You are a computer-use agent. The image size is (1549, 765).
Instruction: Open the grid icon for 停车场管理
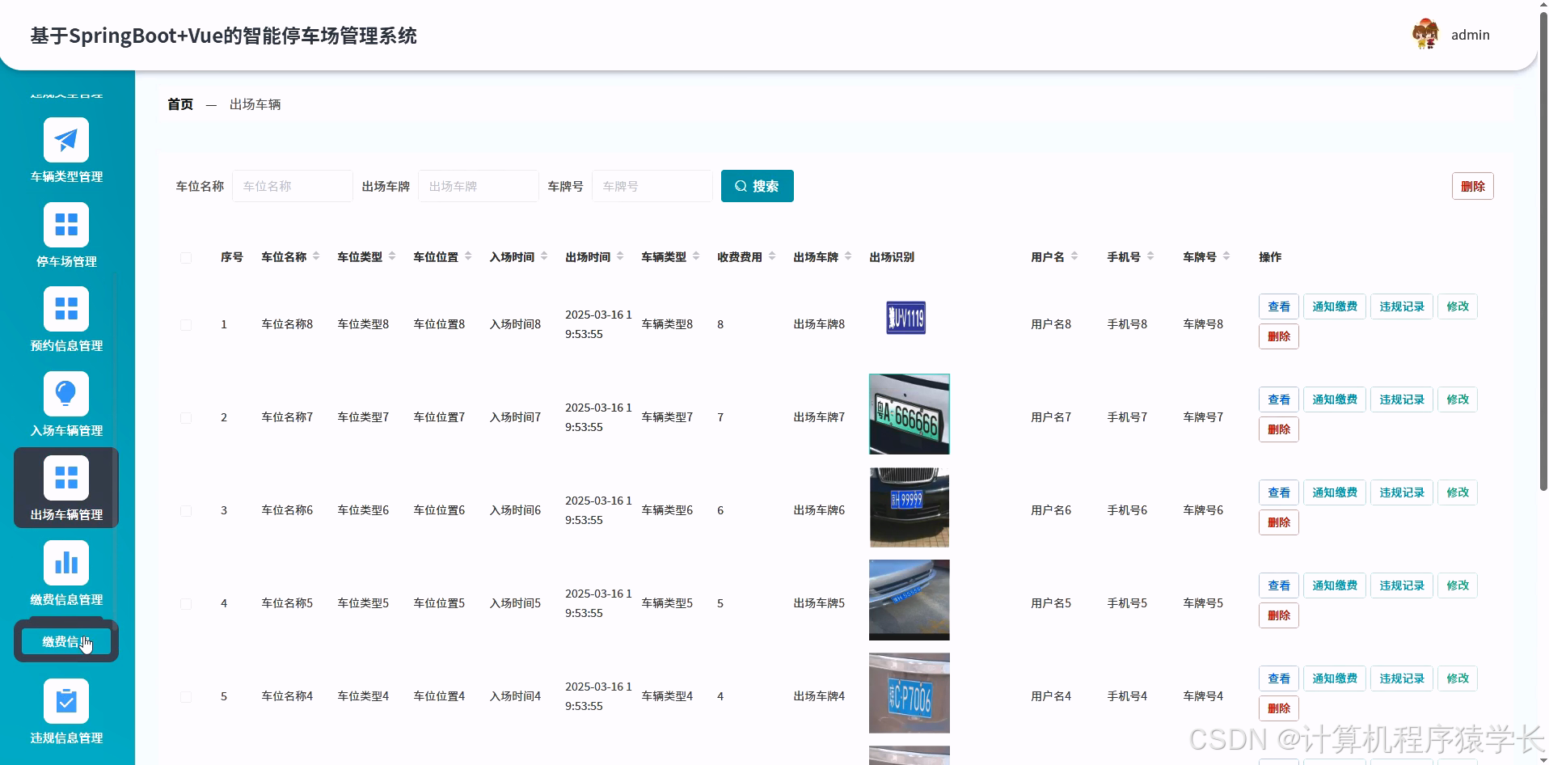click(x=66, y=225)
